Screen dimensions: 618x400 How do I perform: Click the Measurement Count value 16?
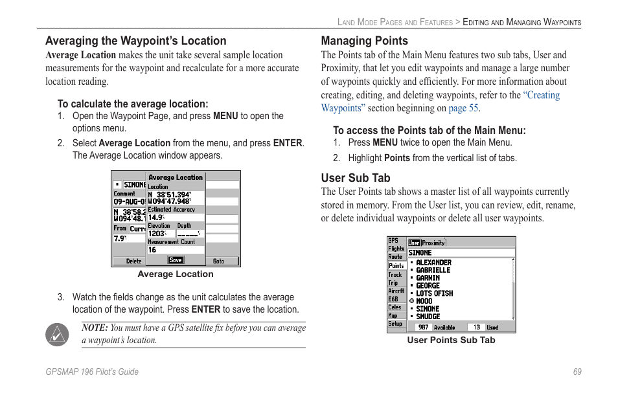tap(176, 250)
